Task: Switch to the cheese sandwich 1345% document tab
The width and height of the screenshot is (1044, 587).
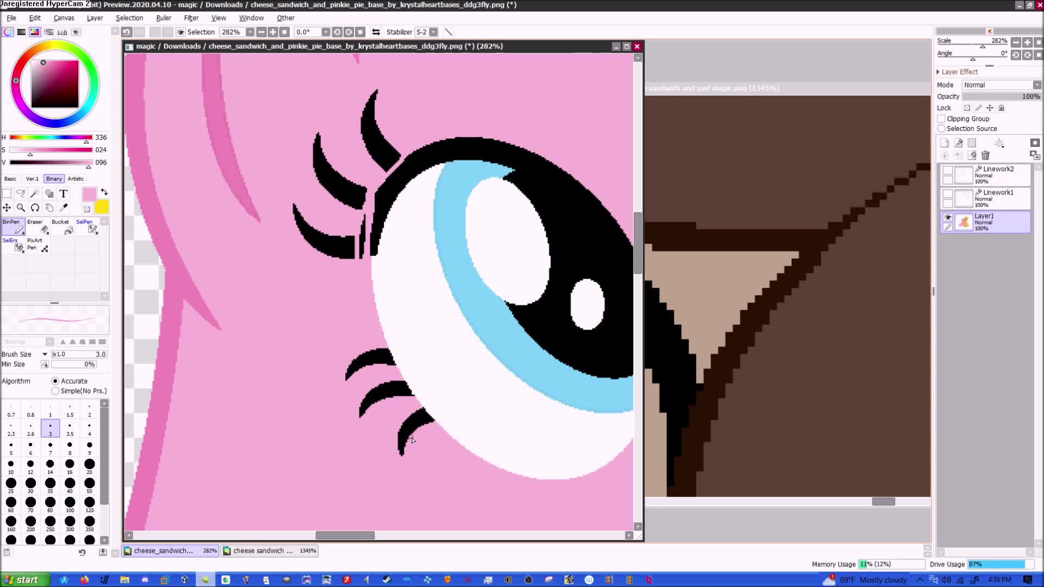Action: click(x=270, y=551)
